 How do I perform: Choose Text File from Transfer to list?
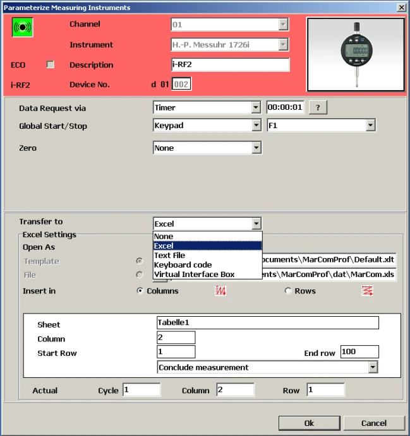pyautogui.click(x=169, y=256)
